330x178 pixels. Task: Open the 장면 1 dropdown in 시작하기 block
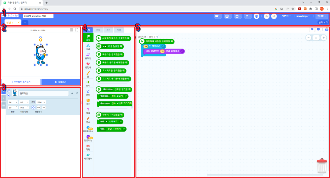(104, 122)
